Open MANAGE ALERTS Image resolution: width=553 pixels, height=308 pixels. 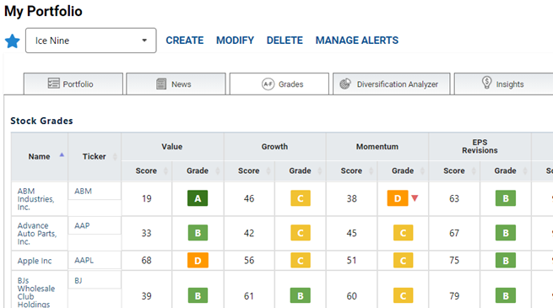click(357, 41)
